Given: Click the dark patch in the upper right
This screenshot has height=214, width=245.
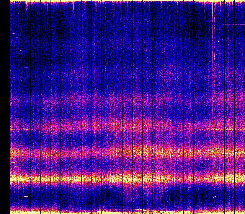Looking at the screenshot, I should 195,27.
